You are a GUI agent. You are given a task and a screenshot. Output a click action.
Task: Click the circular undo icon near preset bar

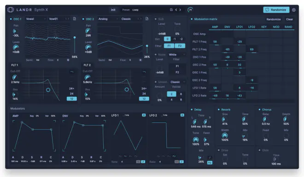190,10
